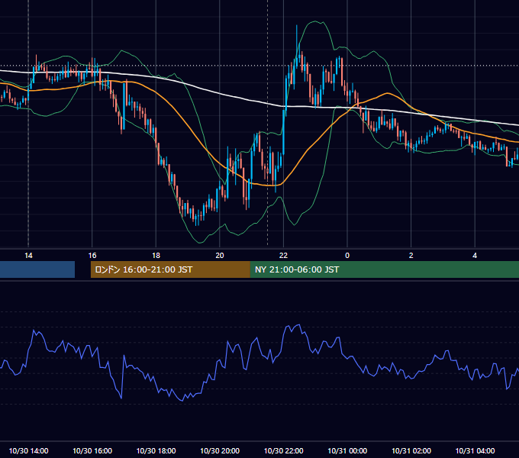Click the hour label 18 on price chart axis

coord(156,256)
